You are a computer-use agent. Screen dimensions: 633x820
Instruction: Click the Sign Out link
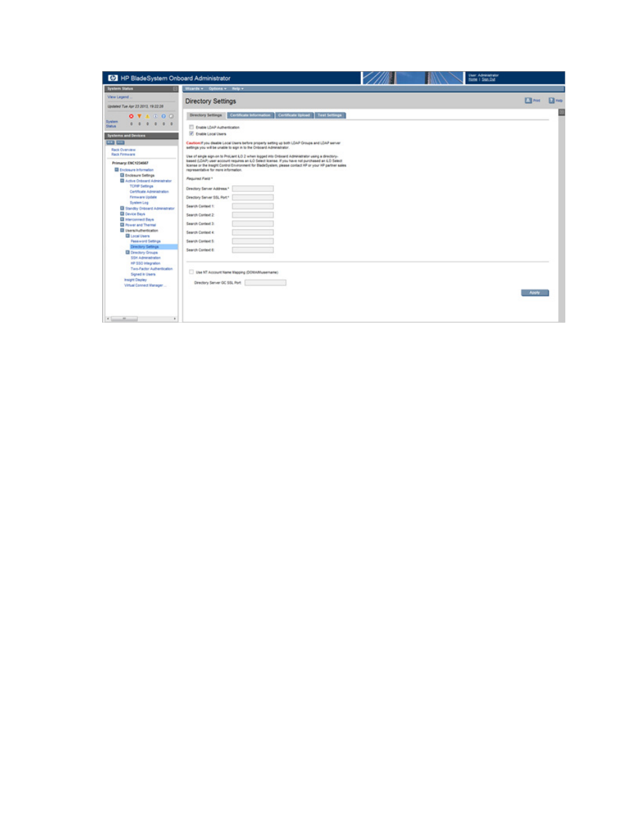click(x=488, y=79)
